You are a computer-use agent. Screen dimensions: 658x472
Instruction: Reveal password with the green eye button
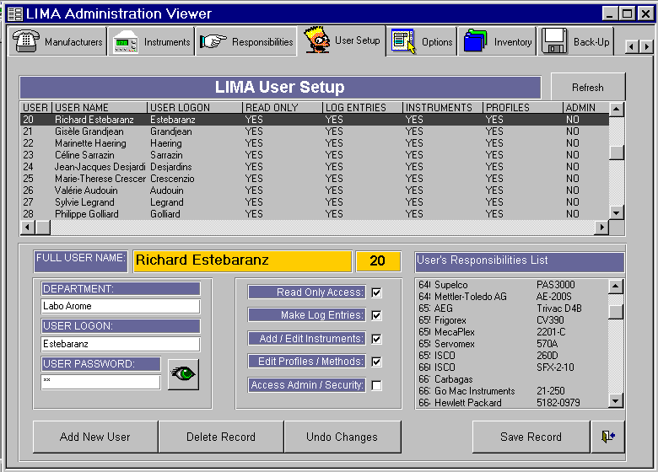[183, 374]
